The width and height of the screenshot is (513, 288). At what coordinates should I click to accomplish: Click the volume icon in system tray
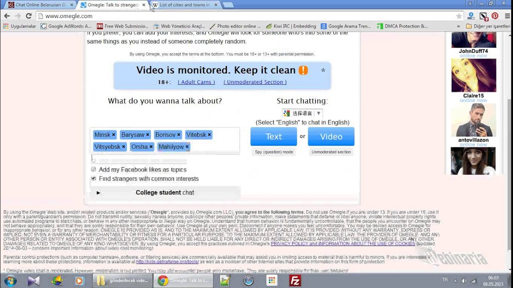point(465,281)
